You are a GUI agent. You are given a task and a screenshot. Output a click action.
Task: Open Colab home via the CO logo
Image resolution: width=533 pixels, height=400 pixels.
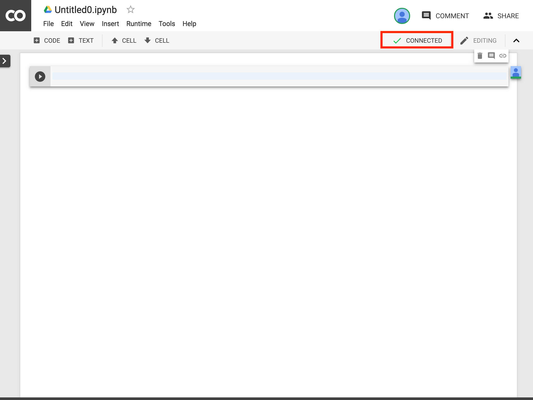pyautogui.click(x=16, y=16)
